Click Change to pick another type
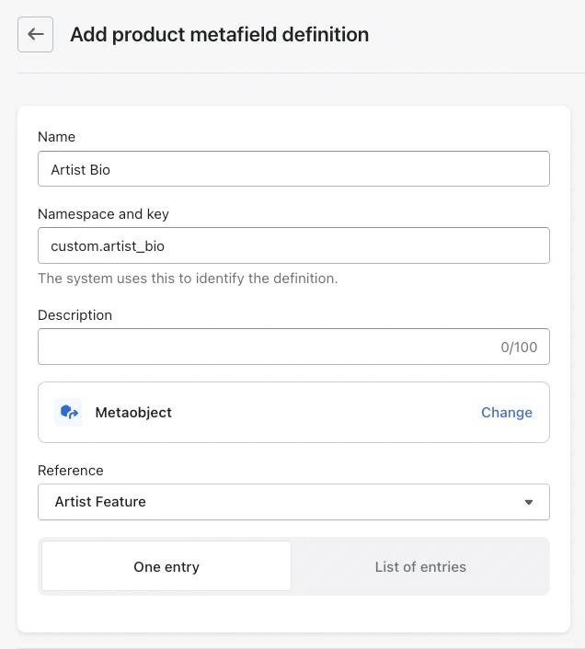 (x=506, y=412)
